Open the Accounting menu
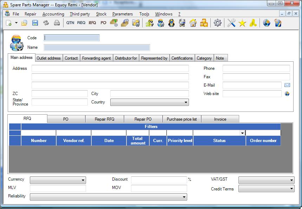 [53, 14]
